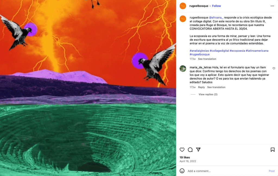This screenshot has width=278, height=176.
Task: Click the Add a comment field
Action: tap(227, 171)
